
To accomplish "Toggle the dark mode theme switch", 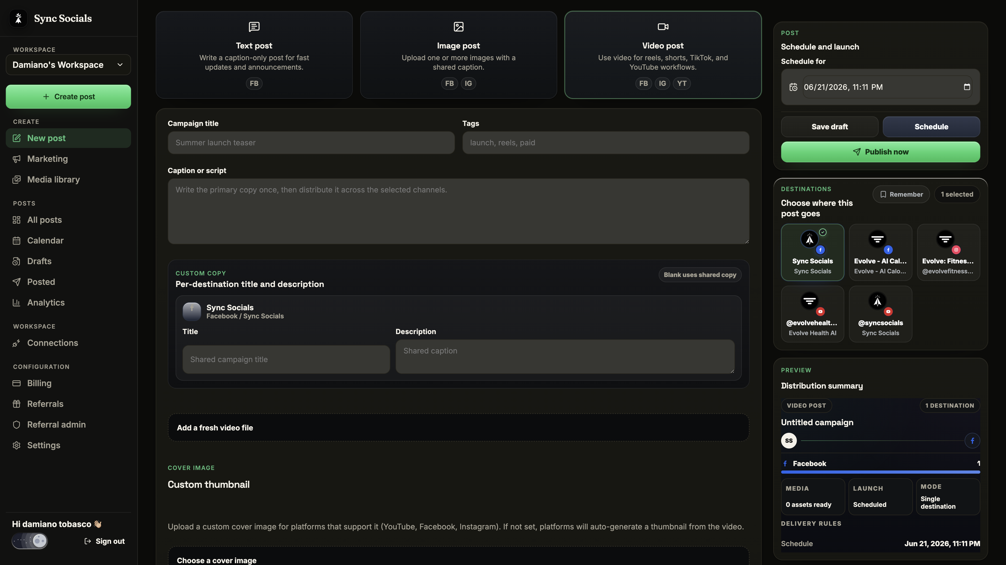I will [x=30, y=541].
